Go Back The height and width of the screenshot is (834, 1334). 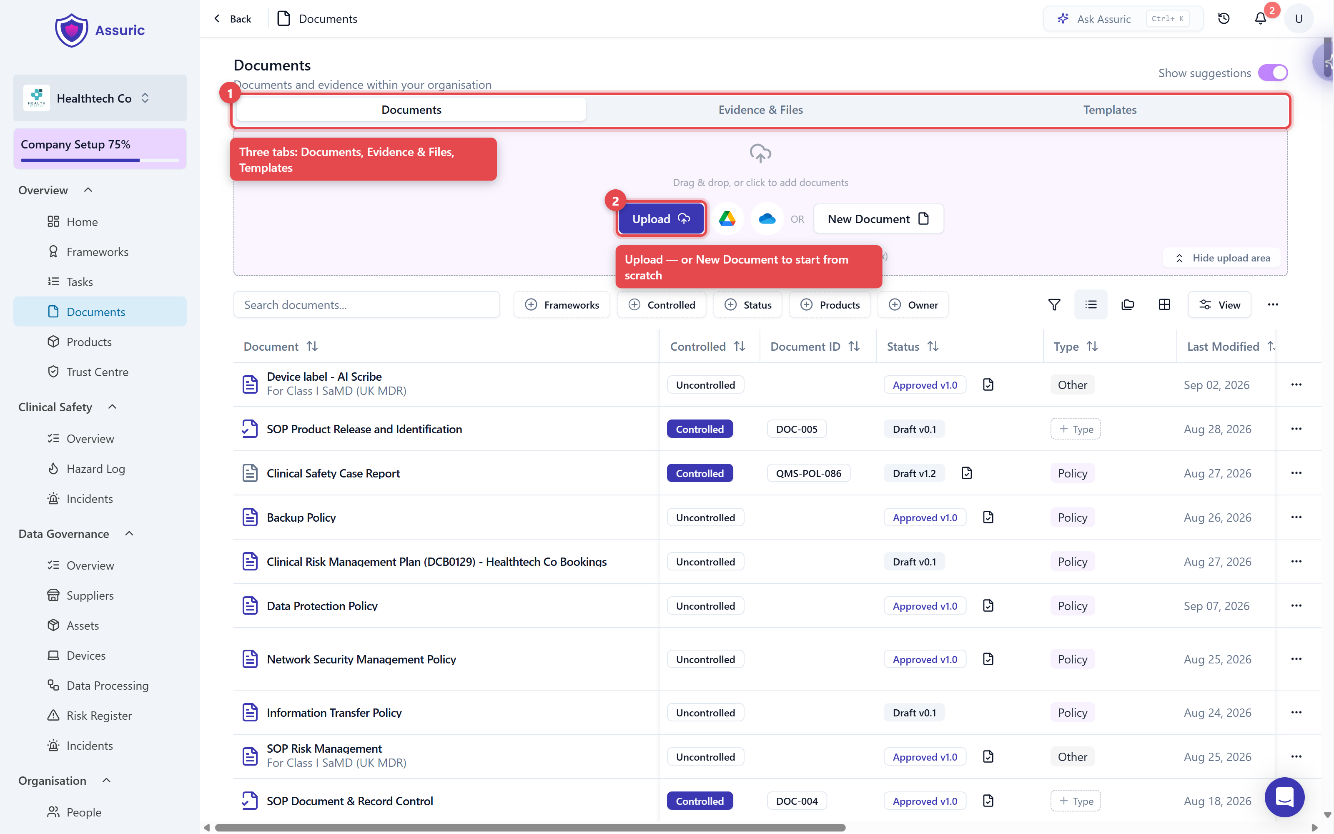coord(233,19)
